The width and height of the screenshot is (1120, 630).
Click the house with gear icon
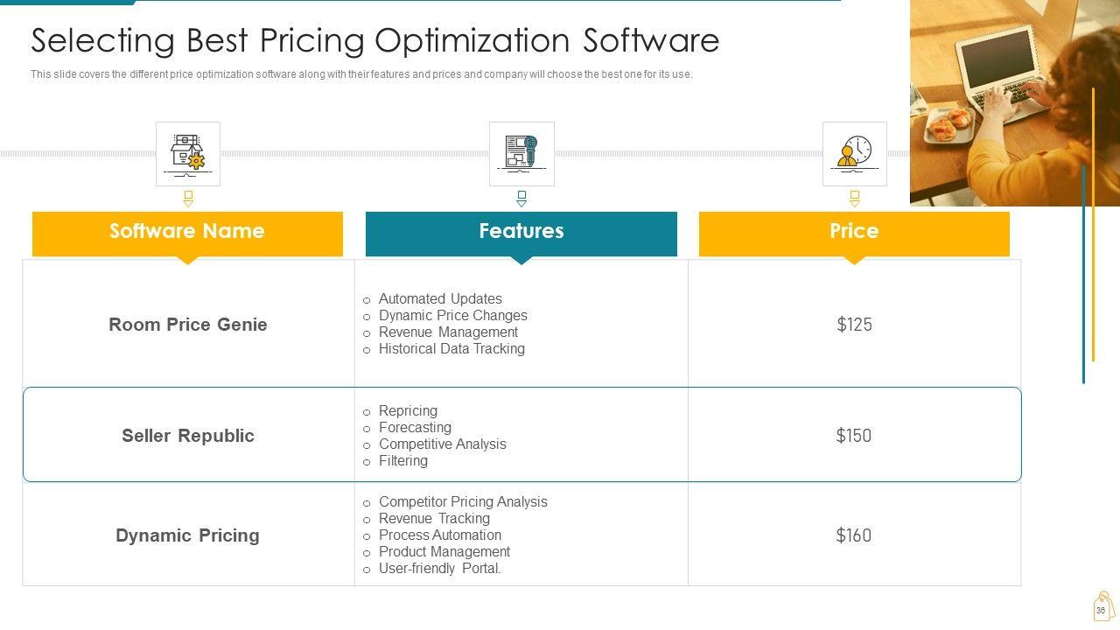tap(188, 153)
